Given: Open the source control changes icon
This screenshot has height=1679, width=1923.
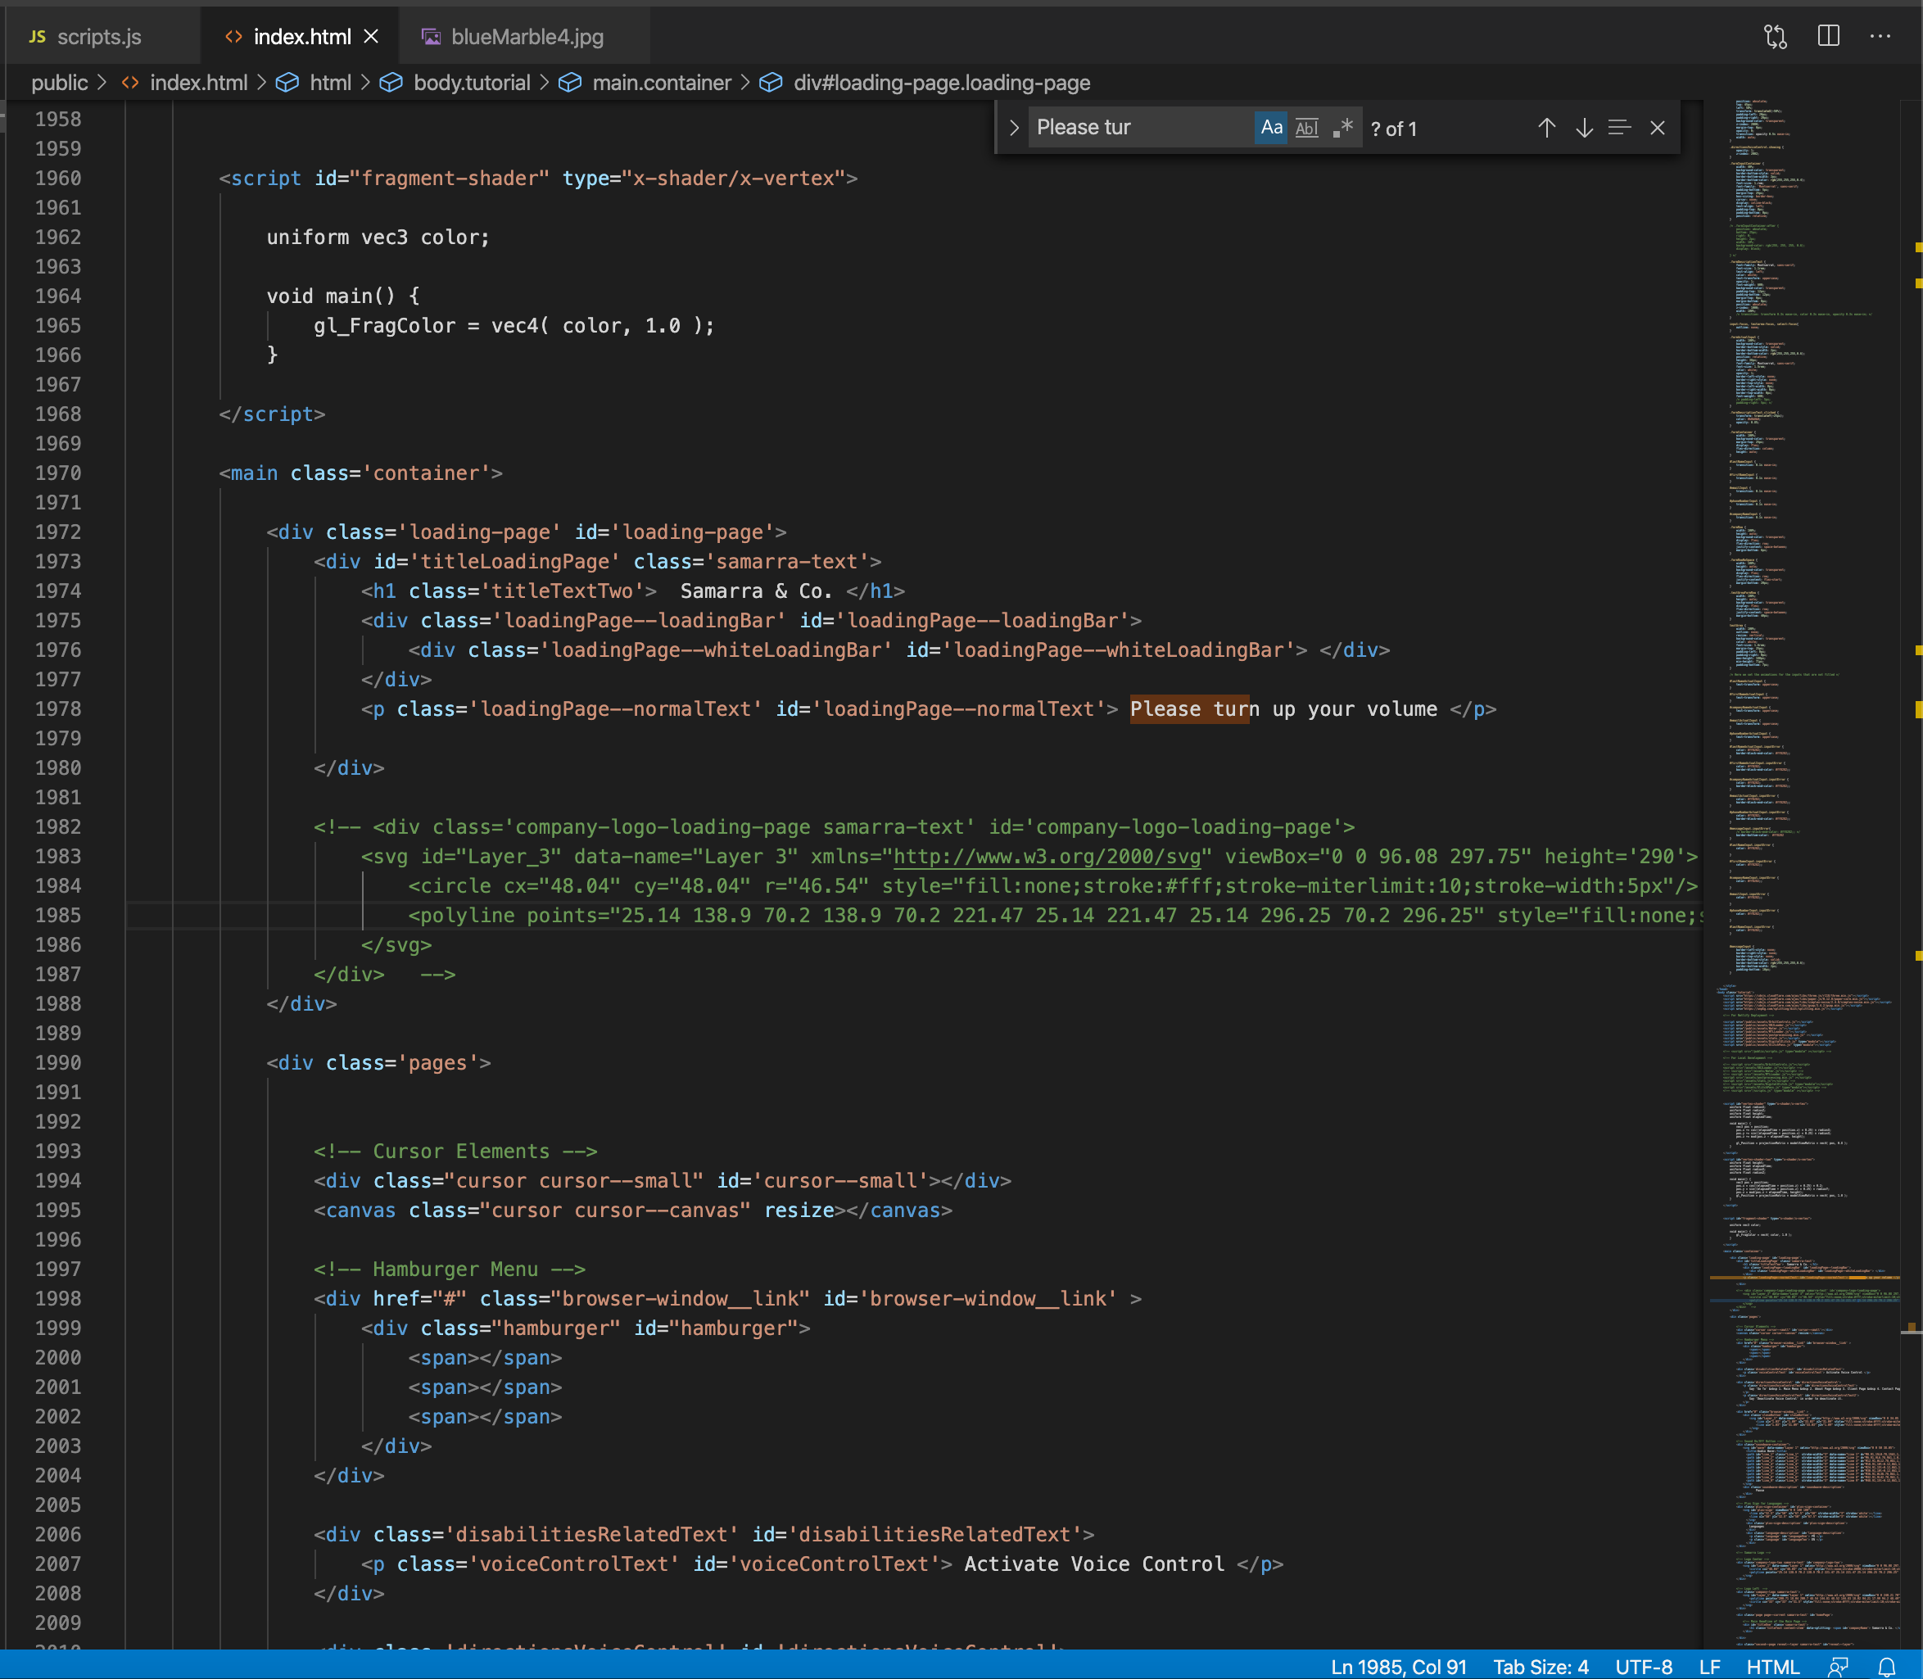Looking at the screenshot, I should [1775, 37].
